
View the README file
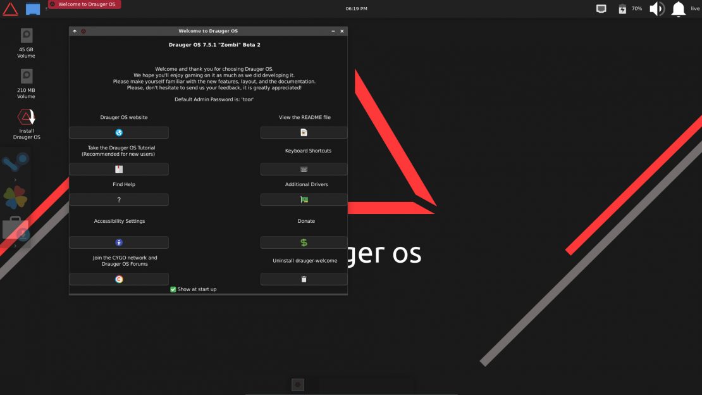click(304, 133)
